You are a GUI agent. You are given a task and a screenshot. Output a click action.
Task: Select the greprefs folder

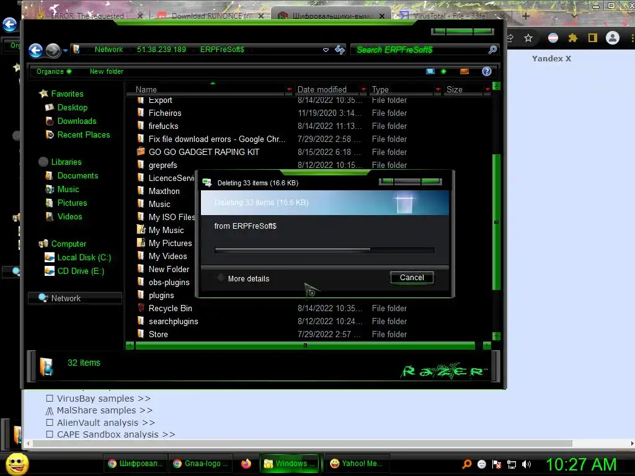click(162, 165)
